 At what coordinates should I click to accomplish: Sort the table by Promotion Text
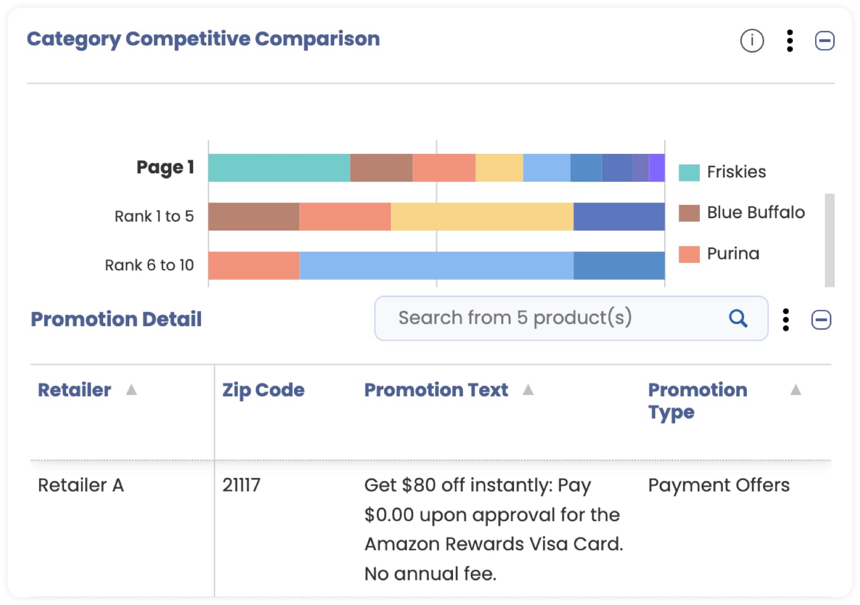coord(528,390)
